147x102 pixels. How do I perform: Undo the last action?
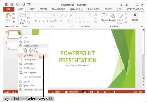coord(17,4)
